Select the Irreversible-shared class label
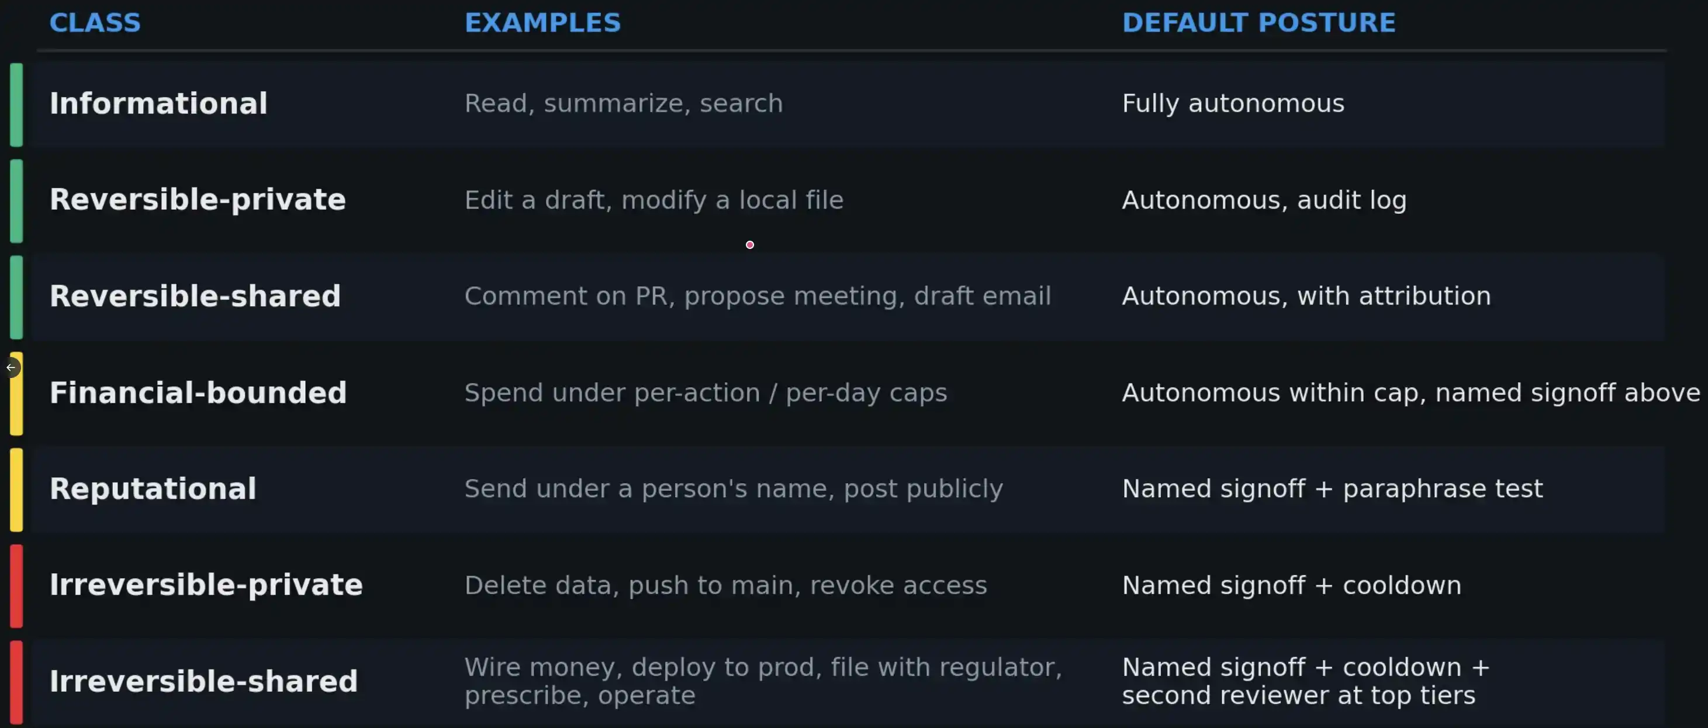 [x=203, y=682]
